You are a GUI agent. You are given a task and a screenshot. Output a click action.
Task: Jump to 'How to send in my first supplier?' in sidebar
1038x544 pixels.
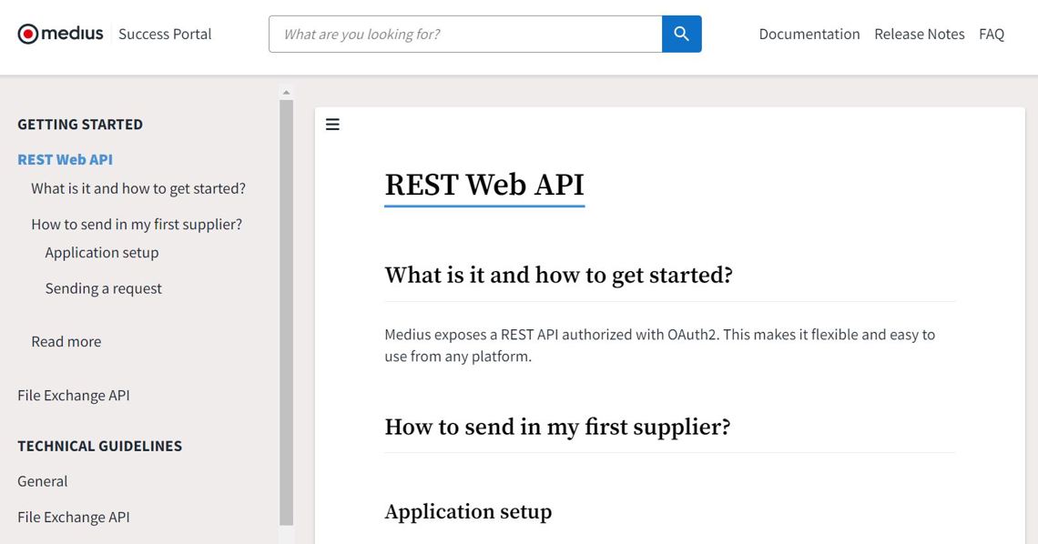point(137,224)
